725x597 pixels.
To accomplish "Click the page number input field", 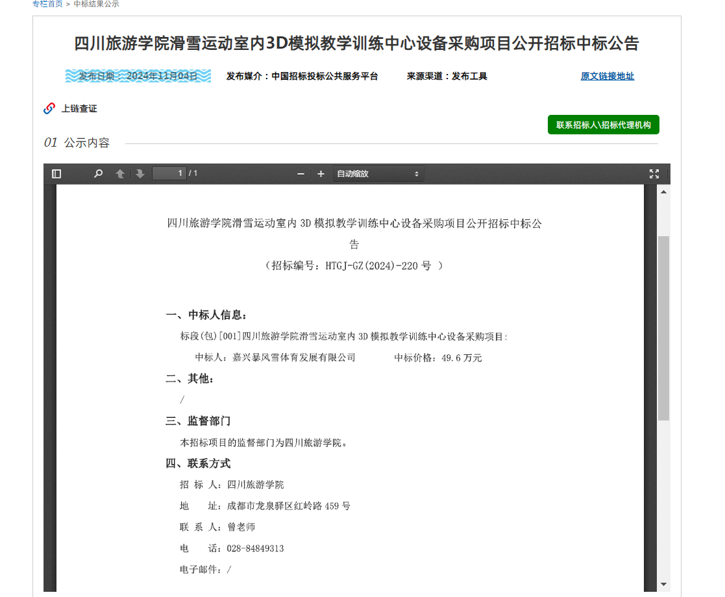I will click(169, 173).
